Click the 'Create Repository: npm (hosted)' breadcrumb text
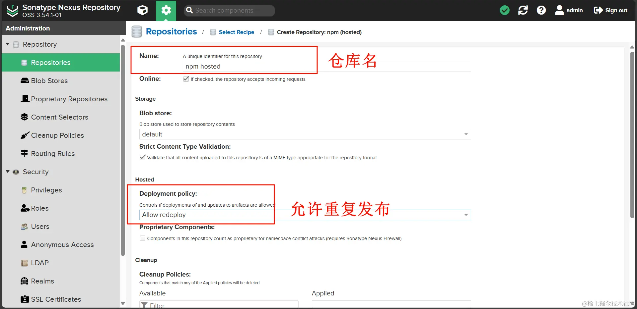This screenshot has width=637, height=309. [319, 32]
